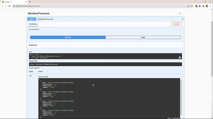Click the page vertical scrollbar thumb
213x119 pixels.
point(212,49)
